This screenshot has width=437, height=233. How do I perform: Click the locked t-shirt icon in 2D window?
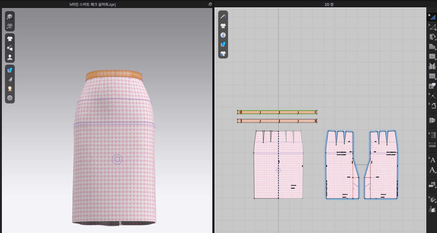click(223, 54)
